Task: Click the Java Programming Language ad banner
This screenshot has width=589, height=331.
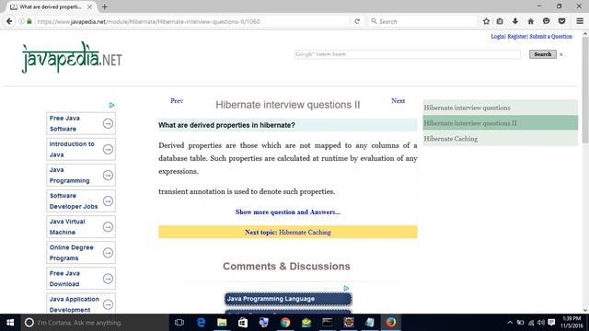Action: point(288,299)
